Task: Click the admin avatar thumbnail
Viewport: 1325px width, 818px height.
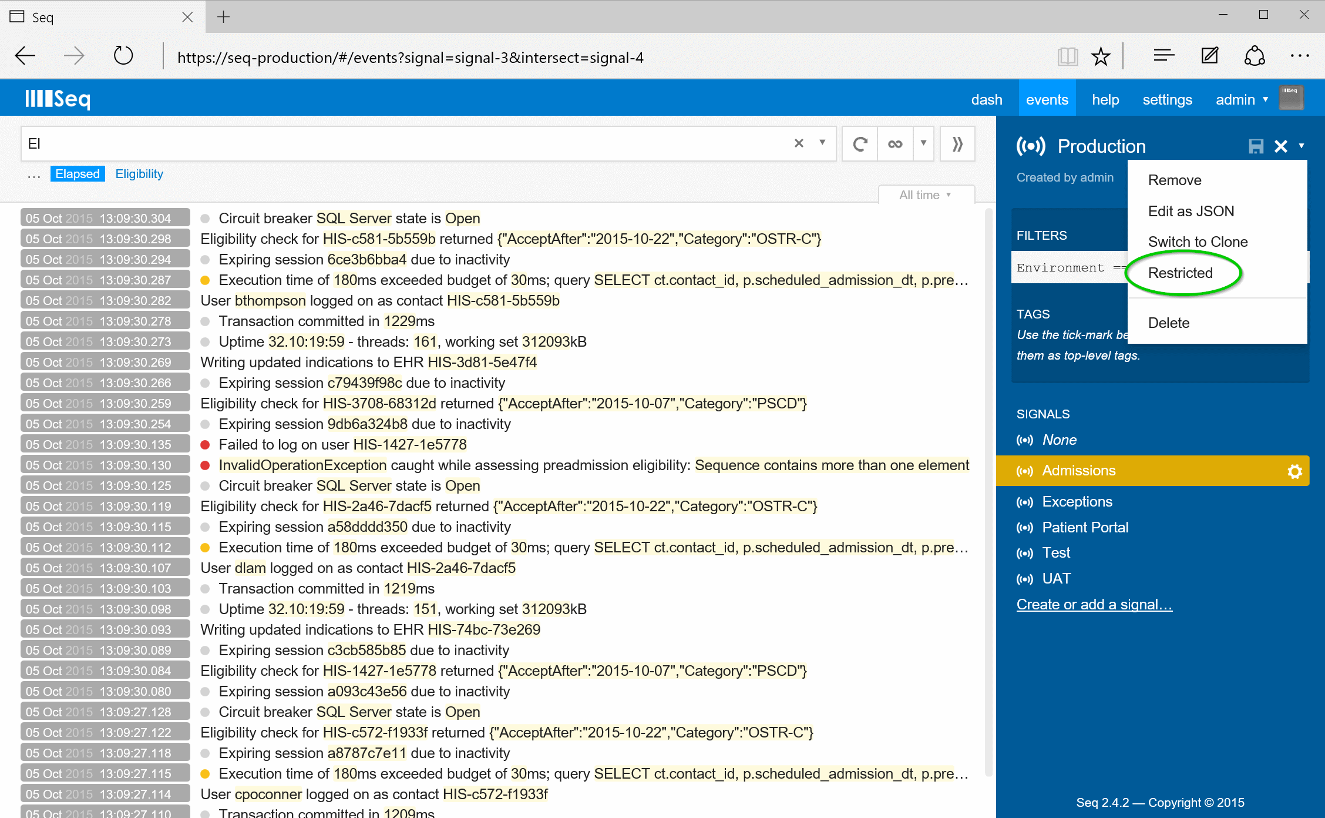Action: click(1292, 98)
